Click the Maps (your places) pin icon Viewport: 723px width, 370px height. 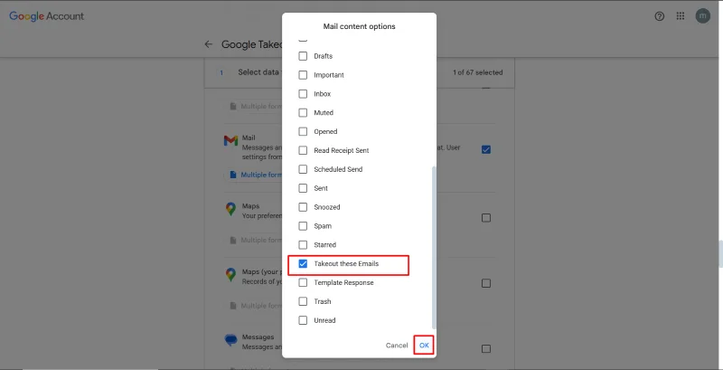click(x=230, y=274)
